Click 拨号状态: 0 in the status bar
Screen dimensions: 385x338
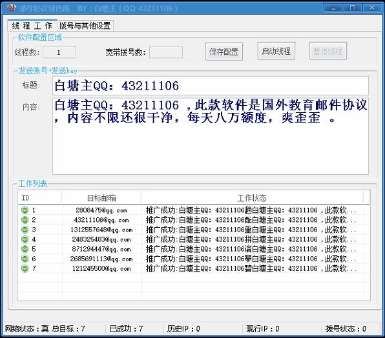pyautogui.click(x=346, y=329)
